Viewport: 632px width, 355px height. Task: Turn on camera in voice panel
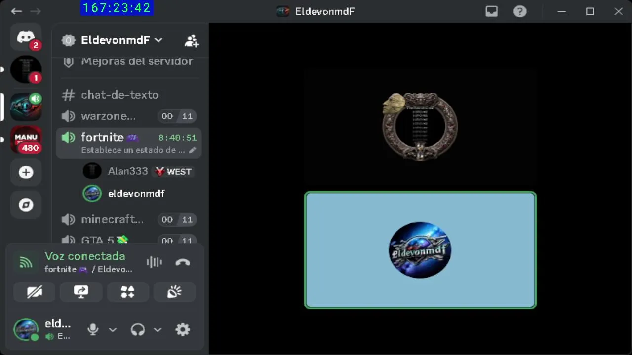[35, 292]
